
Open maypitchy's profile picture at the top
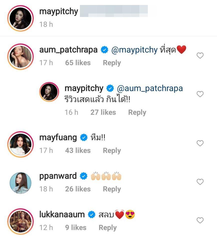click(x=20, y=17)
